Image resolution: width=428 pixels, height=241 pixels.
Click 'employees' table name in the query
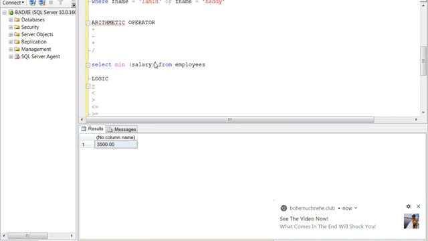tap(190, 65)
